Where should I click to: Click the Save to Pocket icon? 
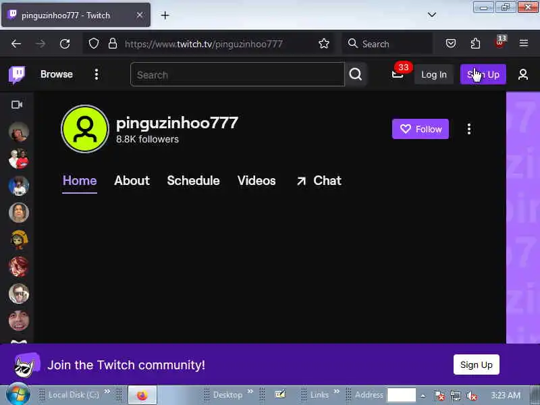pyautogui.click(x=451, y=44)
